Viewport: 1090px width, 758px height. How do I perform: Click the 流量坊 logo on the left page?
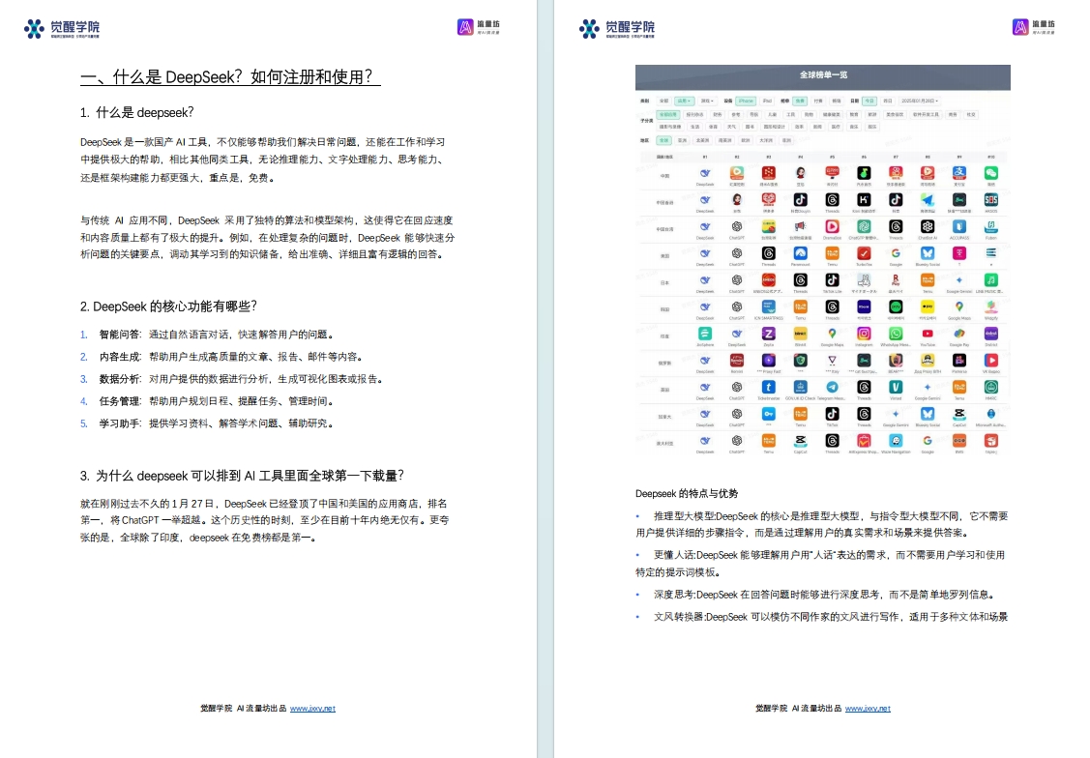pos(478,27)
